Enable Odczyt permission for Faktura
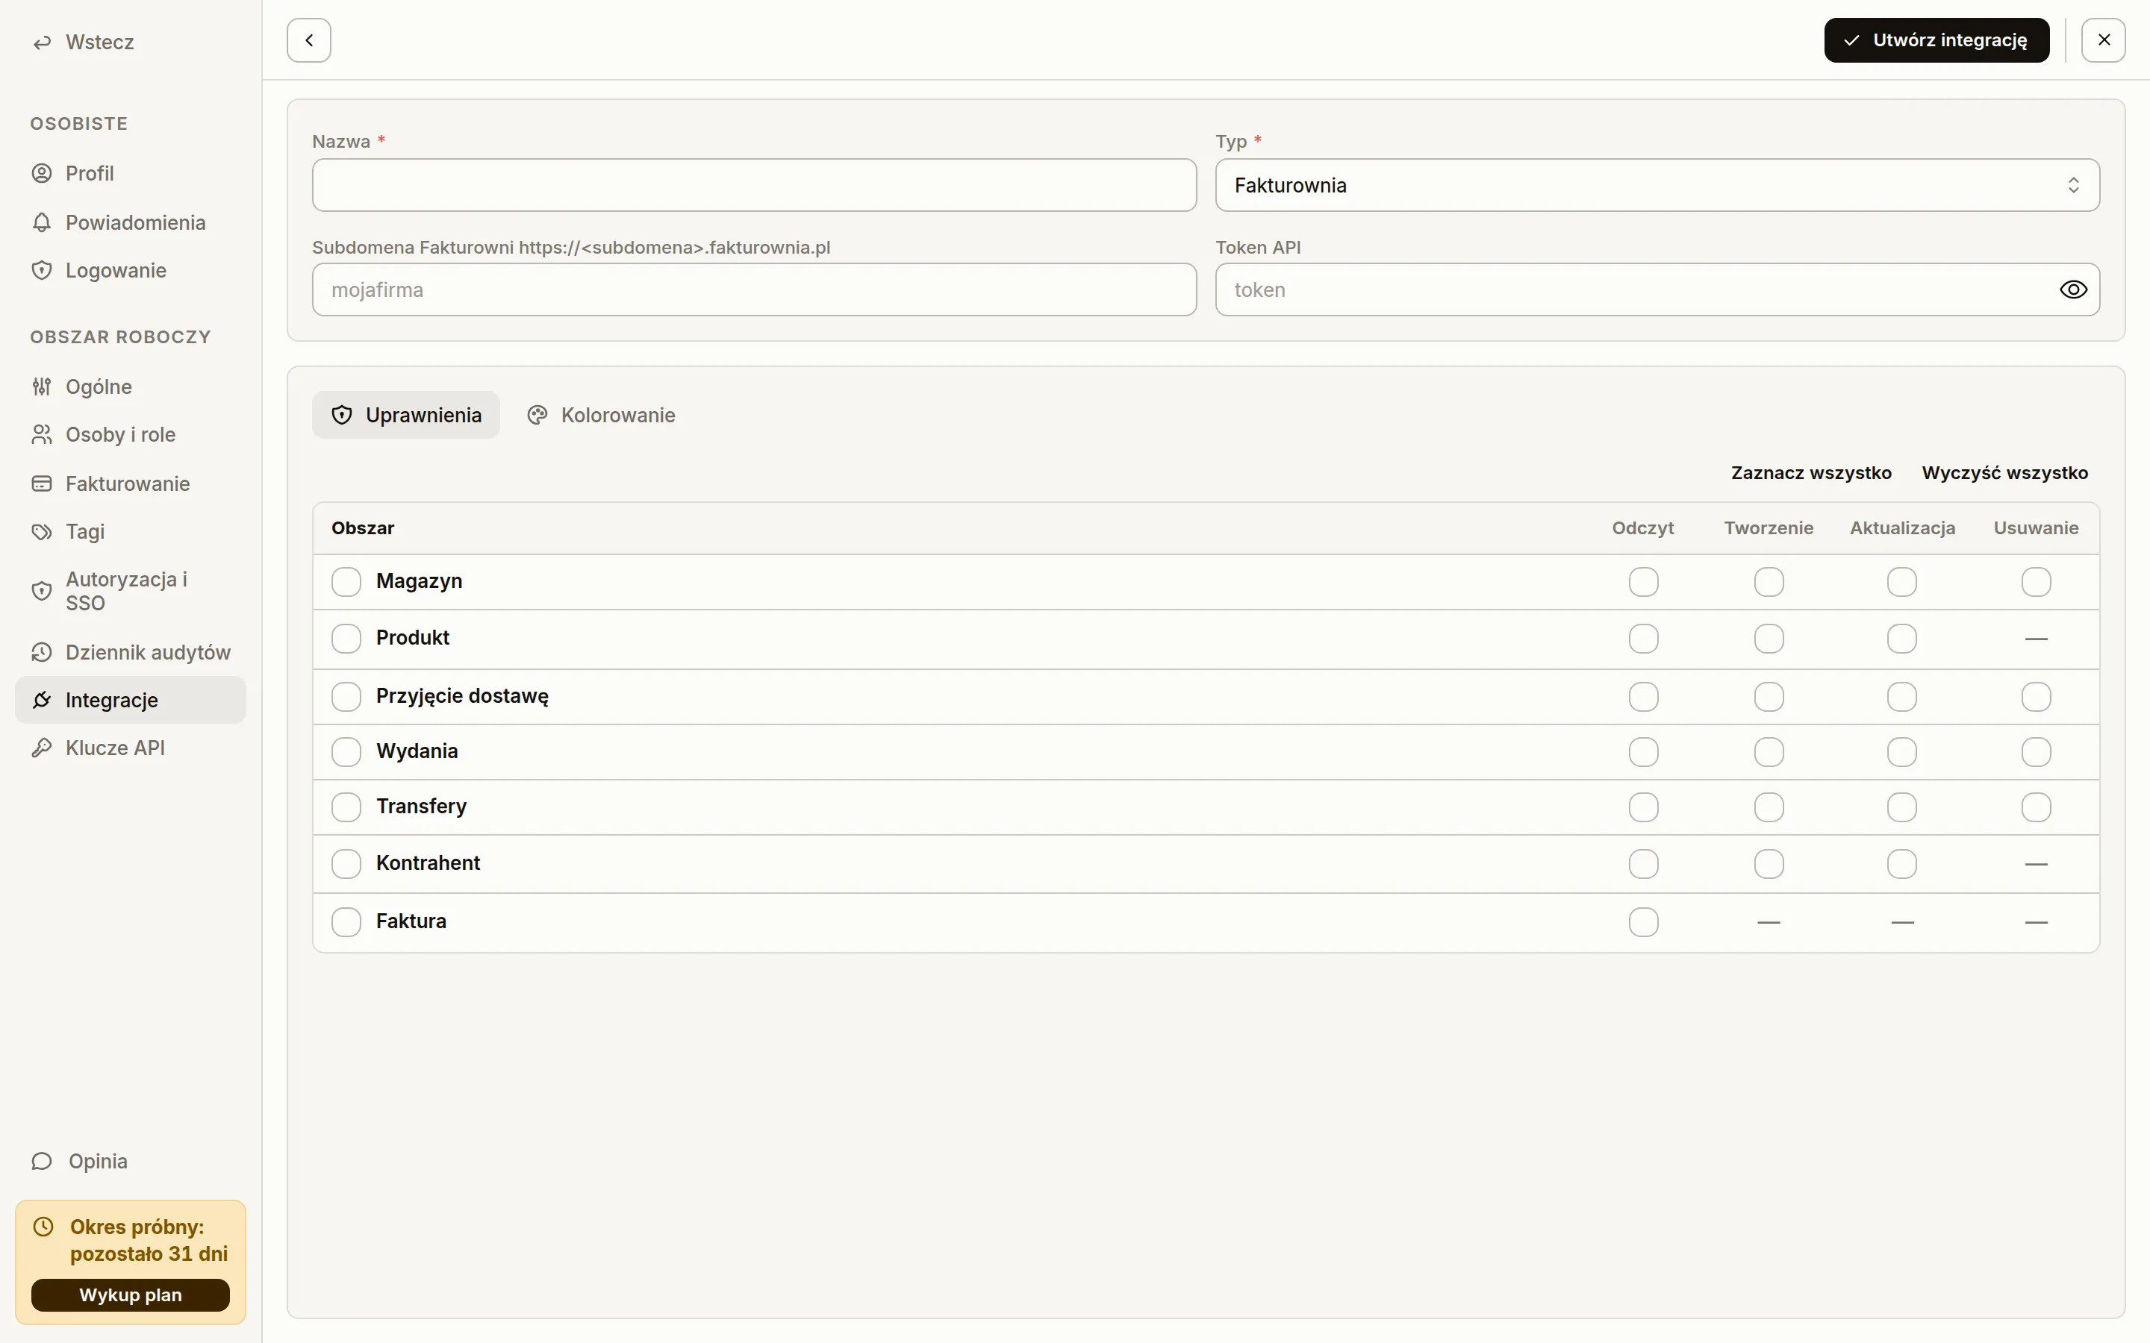 click(x=1642, y=922)
